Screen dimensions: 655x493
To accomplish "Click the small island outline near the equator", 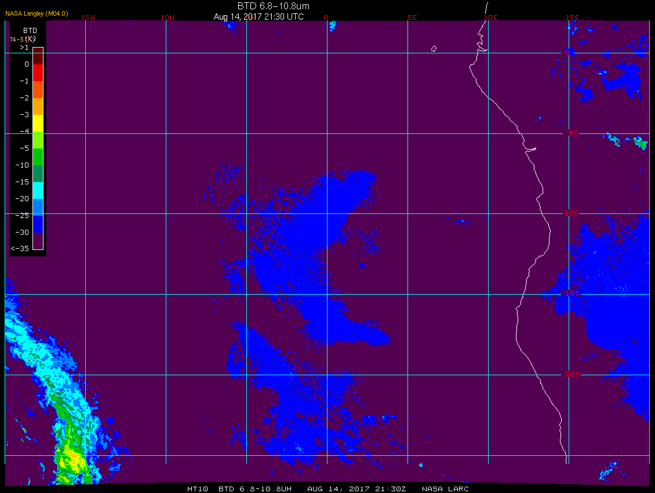I will pos(434,49).
